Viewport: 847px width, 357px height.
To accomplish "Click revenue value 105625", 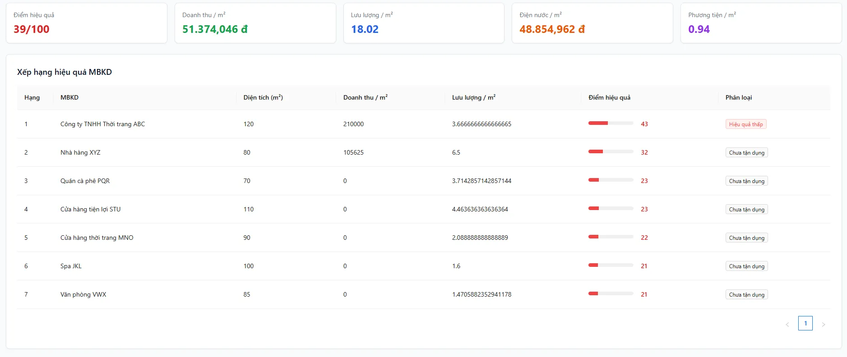I will pos(353,152).
